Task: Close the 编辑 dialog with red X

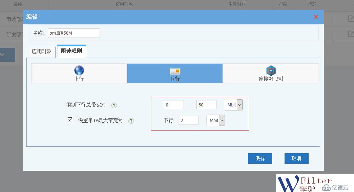Action: [x=316, y=17]
